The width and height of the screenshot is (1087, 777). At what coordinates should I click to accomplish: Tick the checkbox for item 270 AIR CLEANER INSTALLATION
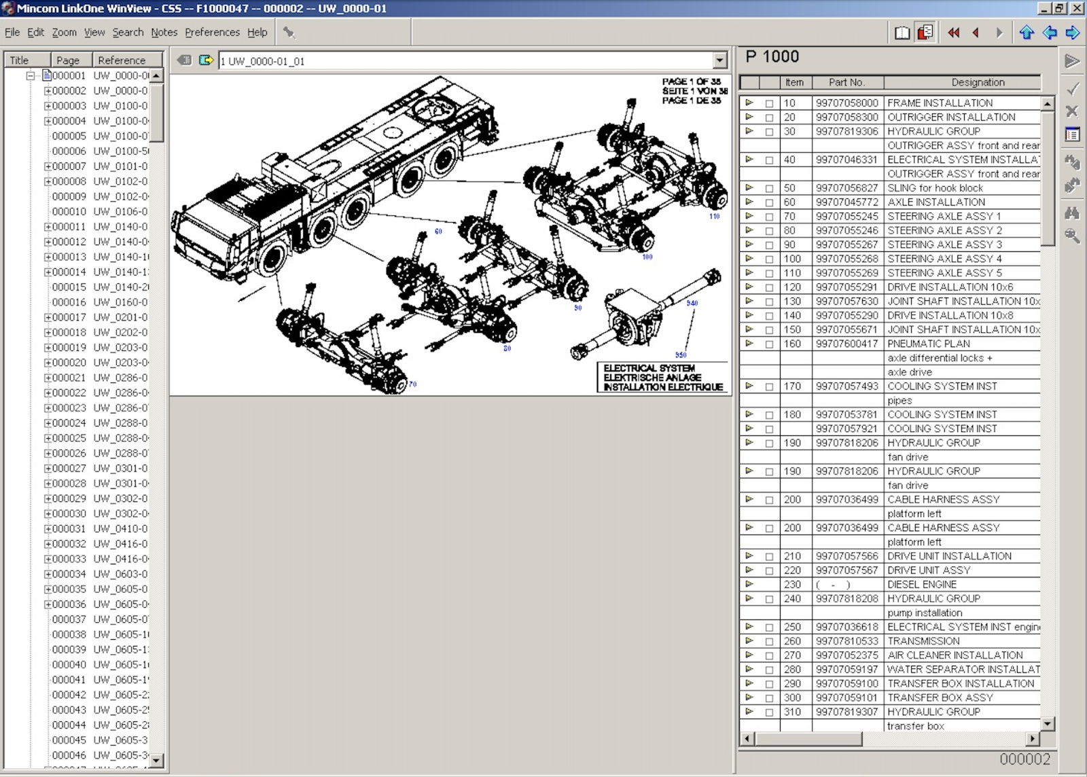point(769,655)
